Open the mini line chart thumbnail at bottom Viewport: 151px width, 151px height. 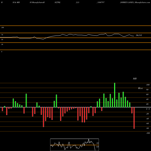pyautogui.click(x=75, y=145)
